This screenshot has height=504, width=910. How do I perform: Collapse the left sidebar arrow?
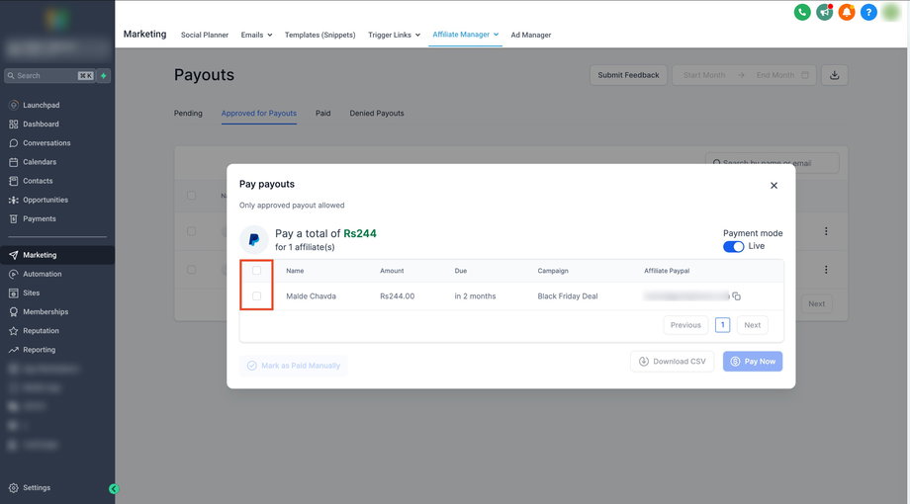114,488
